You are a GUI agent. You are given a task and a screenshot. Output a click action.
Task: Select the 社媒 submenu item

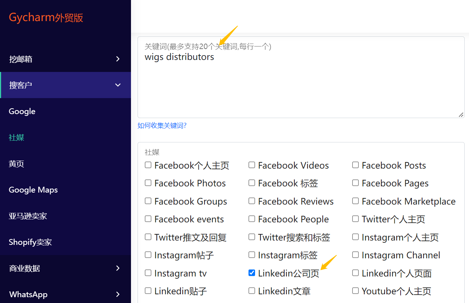tap(16, 137)
